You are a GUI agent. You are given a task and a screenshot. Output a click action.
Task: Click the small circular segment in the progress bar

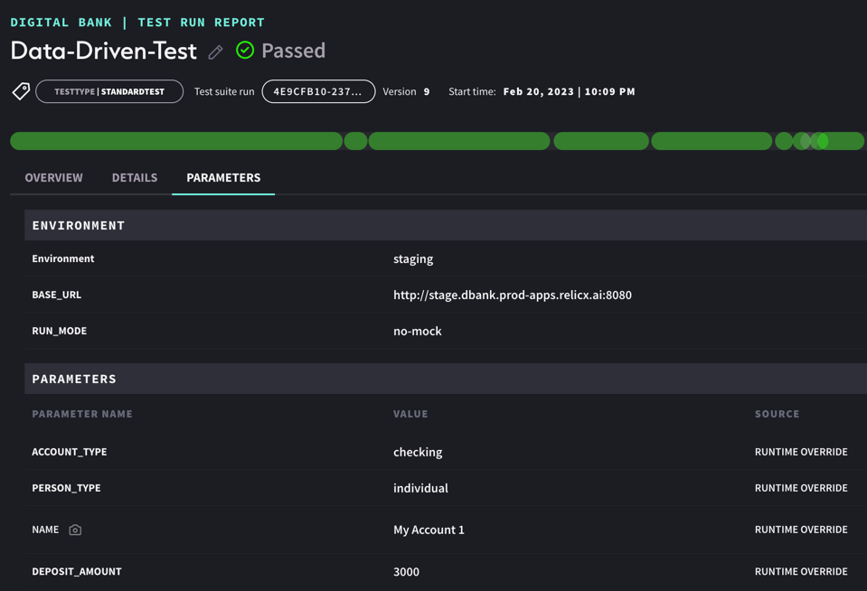(x=354, y=141)
